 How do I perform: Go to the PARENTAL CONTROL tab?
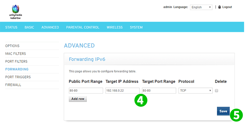[x=83, y=27]
